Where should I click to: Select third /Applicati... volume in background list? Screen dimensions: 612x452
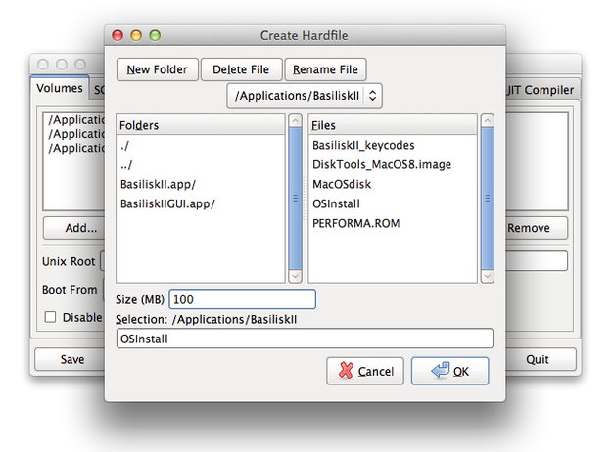coord(76,148)
